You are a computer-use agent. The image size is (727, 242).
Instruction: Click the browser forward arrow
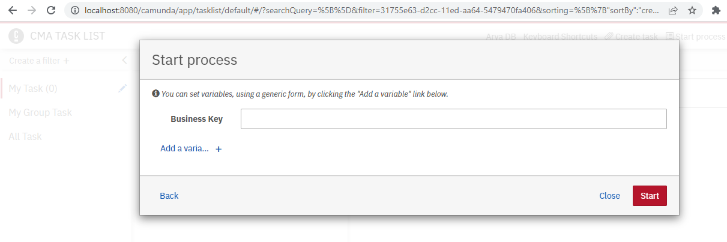point(32,10)
